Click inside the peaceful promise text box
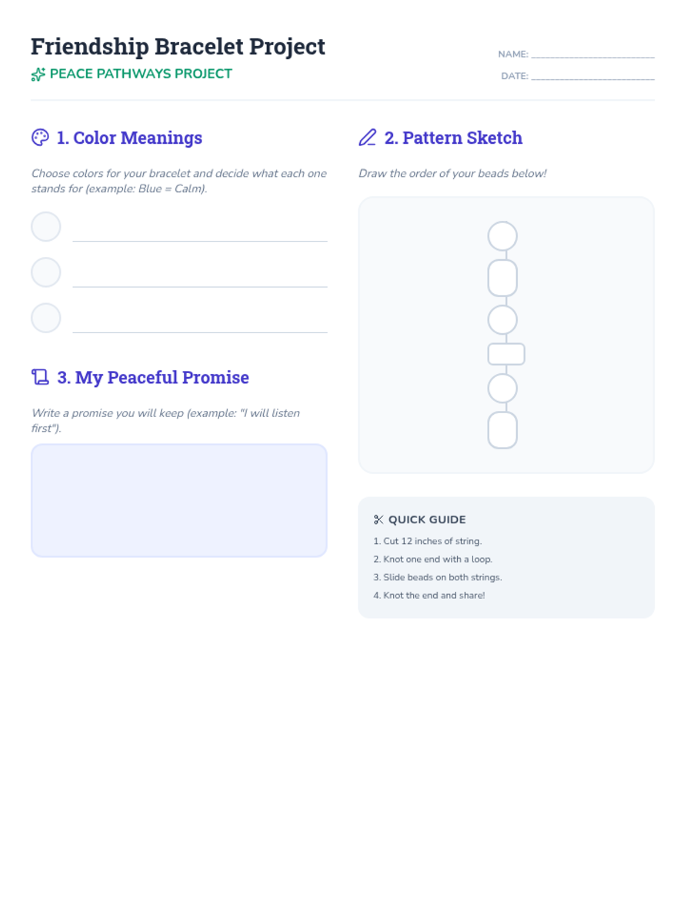 coord(179,500)
